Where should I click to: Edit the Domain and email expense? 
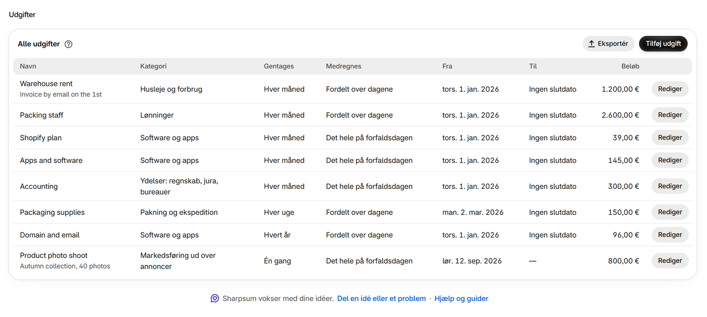pyautogui.click(x=670, y=235)
